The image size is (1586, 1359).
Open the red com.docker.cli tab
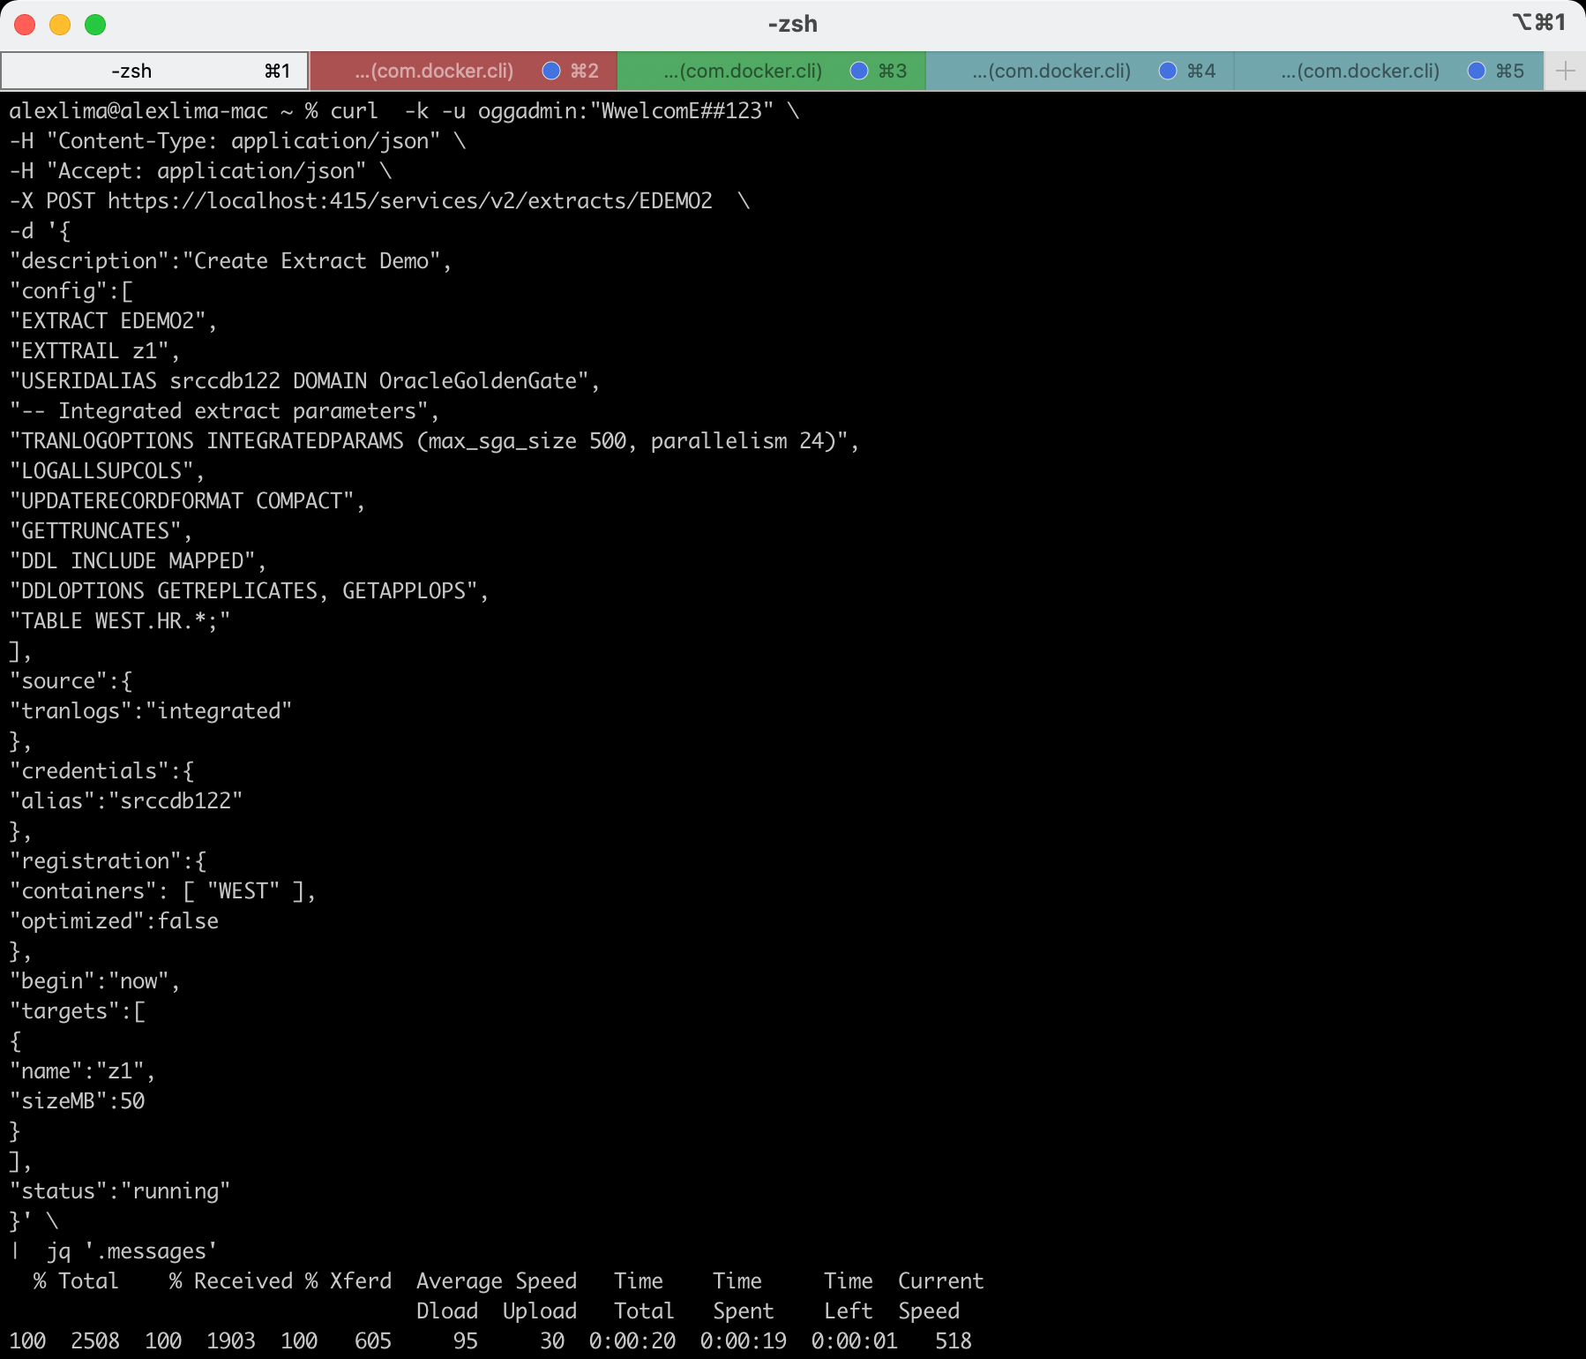[434, 71]
